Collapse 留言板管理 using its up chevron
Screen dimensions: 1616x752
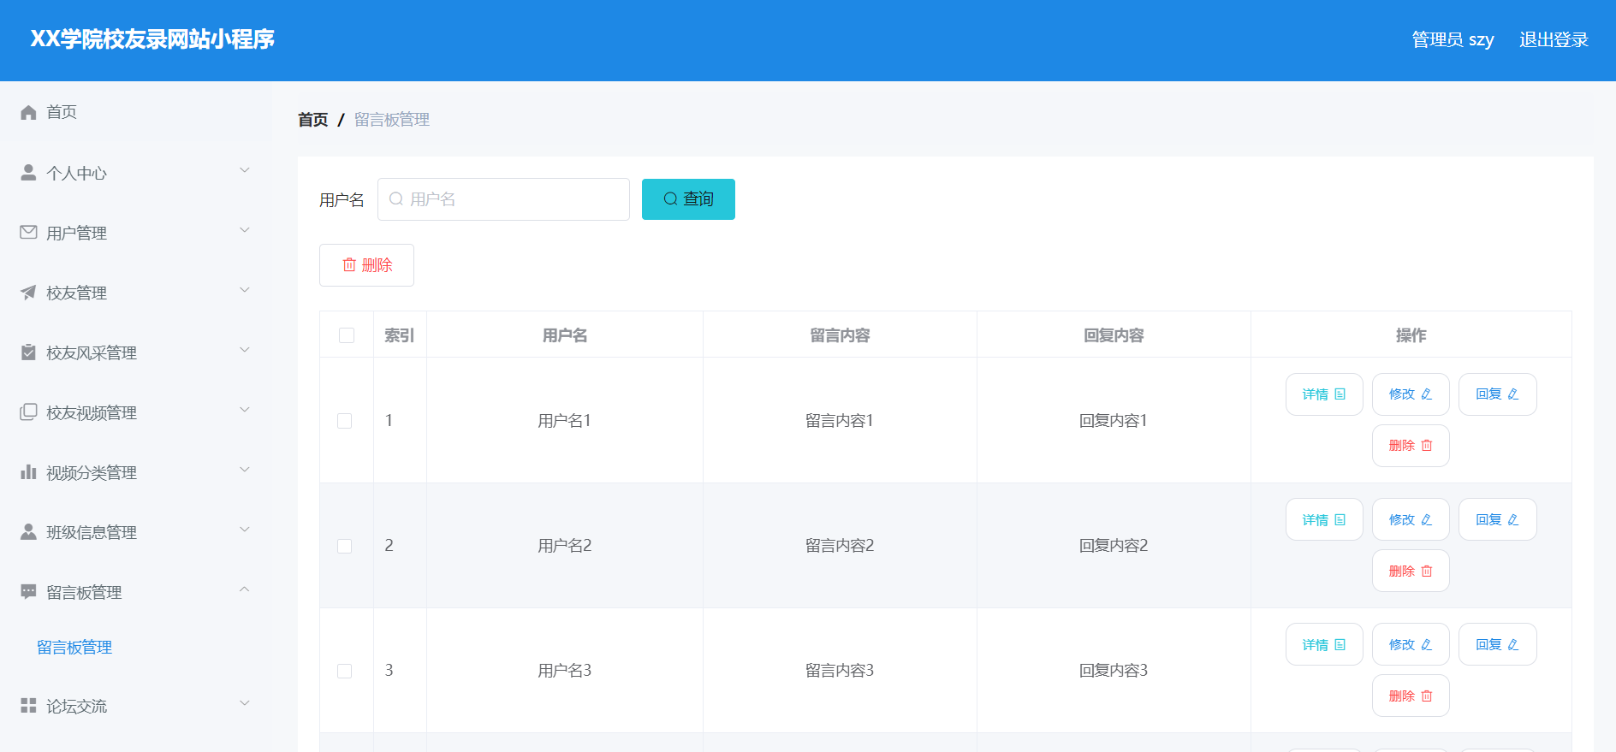(245, 589)
